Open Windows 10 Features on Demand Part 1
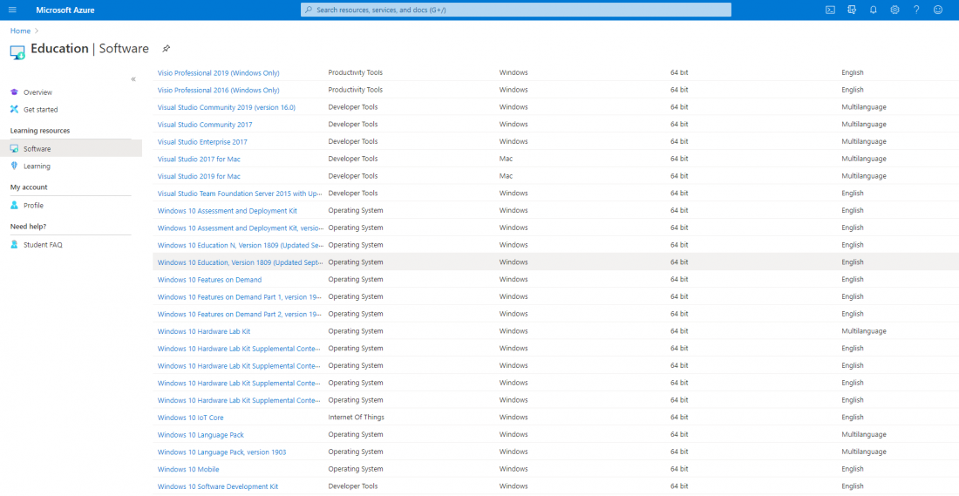This screenshot has width=959, height=496. [x=240, y=296]
